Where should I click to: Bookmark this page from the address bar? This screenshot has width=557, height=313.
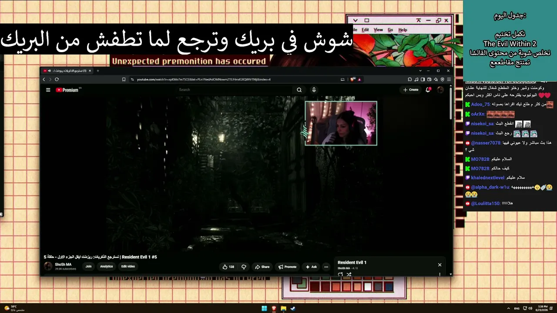click(124, 80)
